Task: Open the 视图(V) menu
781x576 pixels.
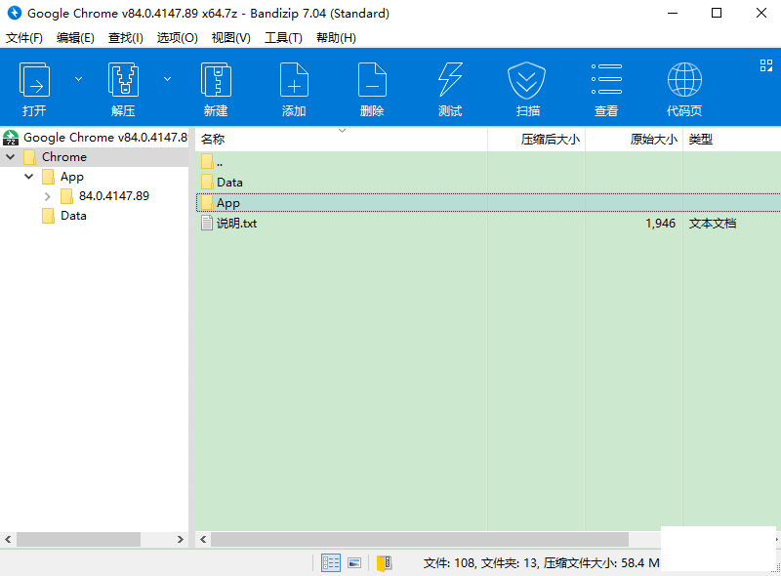Action: [231, 38]
